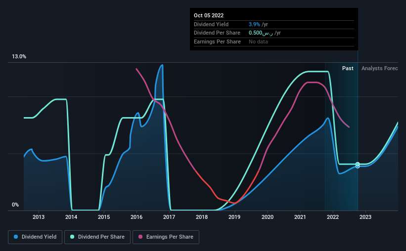This screenshot has height=251, width=406.
Task: Select the 2016 label on the x-axis
Action: tap(136, 217)
